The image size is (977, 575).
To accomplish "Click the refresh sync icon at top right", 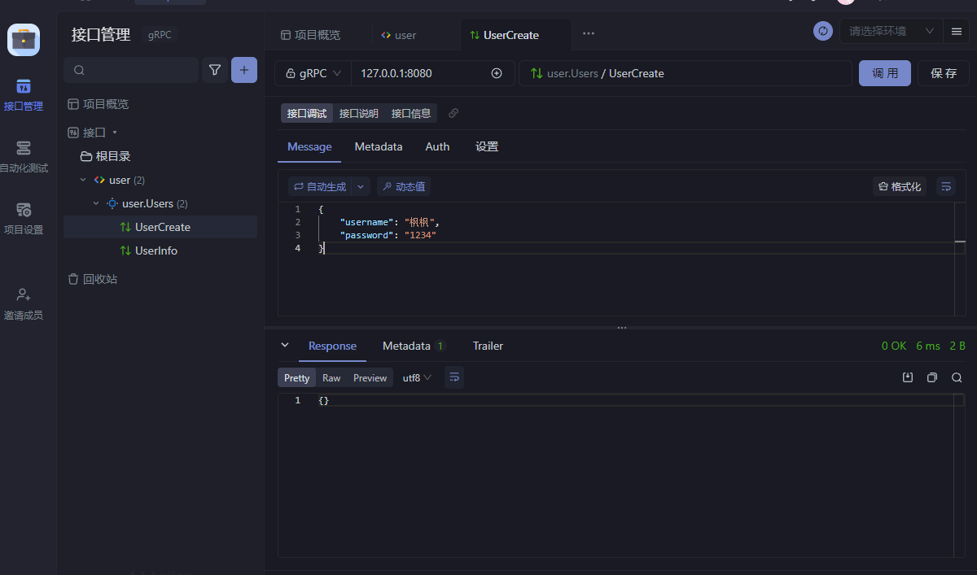I will [823, 31].
